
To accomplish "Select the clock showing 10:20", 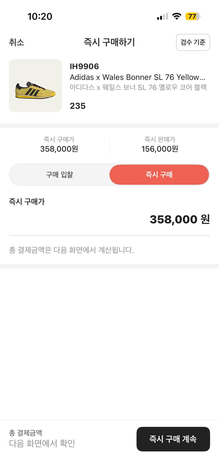I will 40,16.
